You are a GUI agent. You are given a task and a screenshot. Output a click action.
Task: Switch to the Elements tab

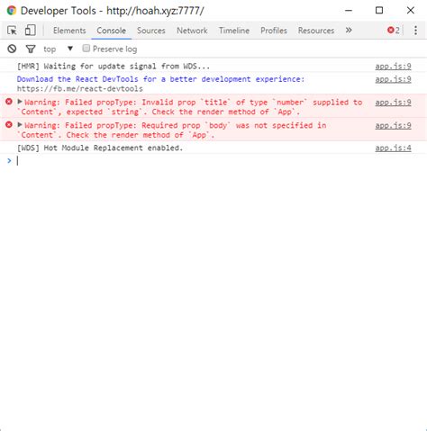[x=69, y=31]
